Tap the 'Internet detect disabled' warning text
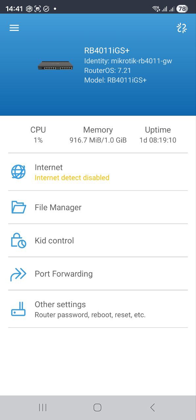 point(72,178)
